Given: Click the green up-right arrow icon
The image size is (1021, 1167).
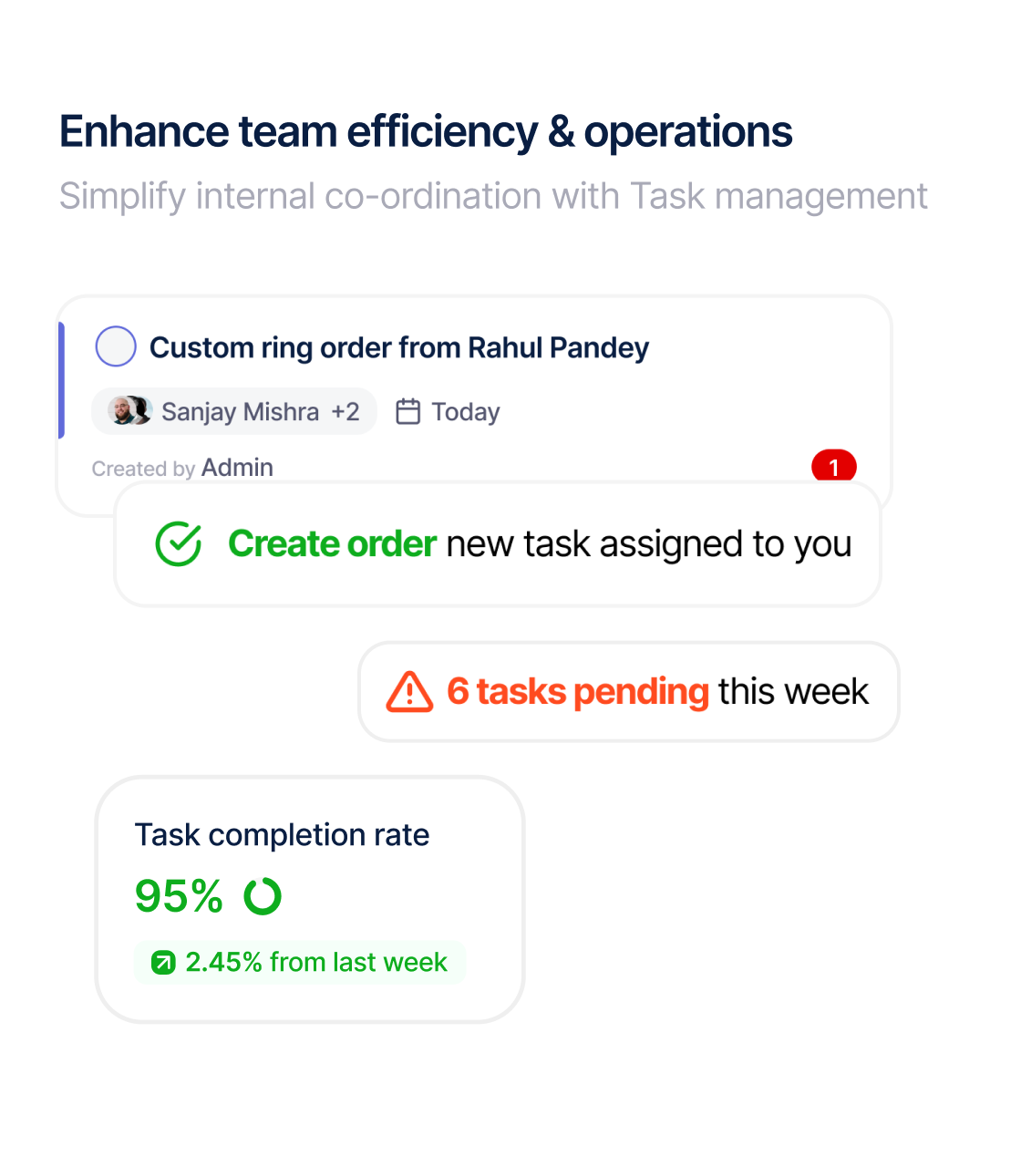Looking at the screenshot, I should point(163,963).
